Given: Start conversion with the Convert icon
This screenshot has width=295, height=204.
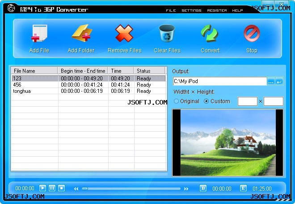Looking at the screenshot, I should 209,33.
